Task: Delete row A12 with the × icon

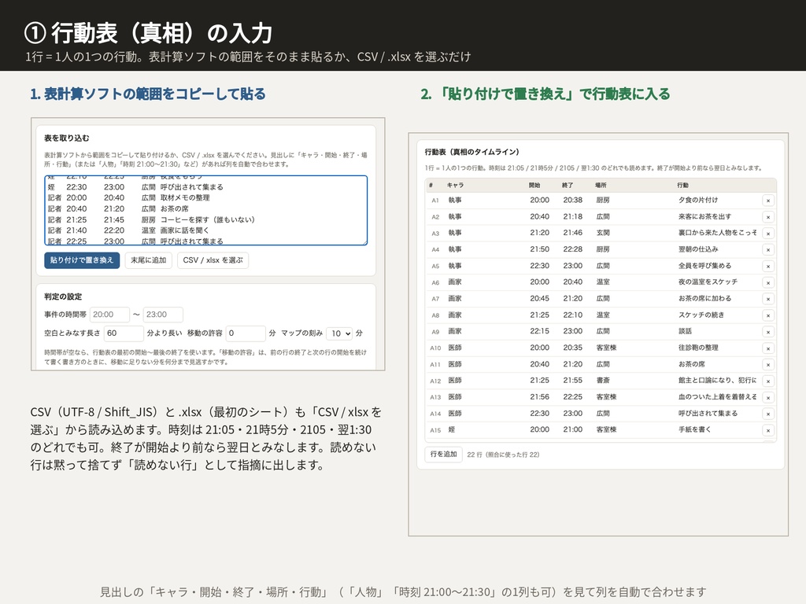Action: 768,381
